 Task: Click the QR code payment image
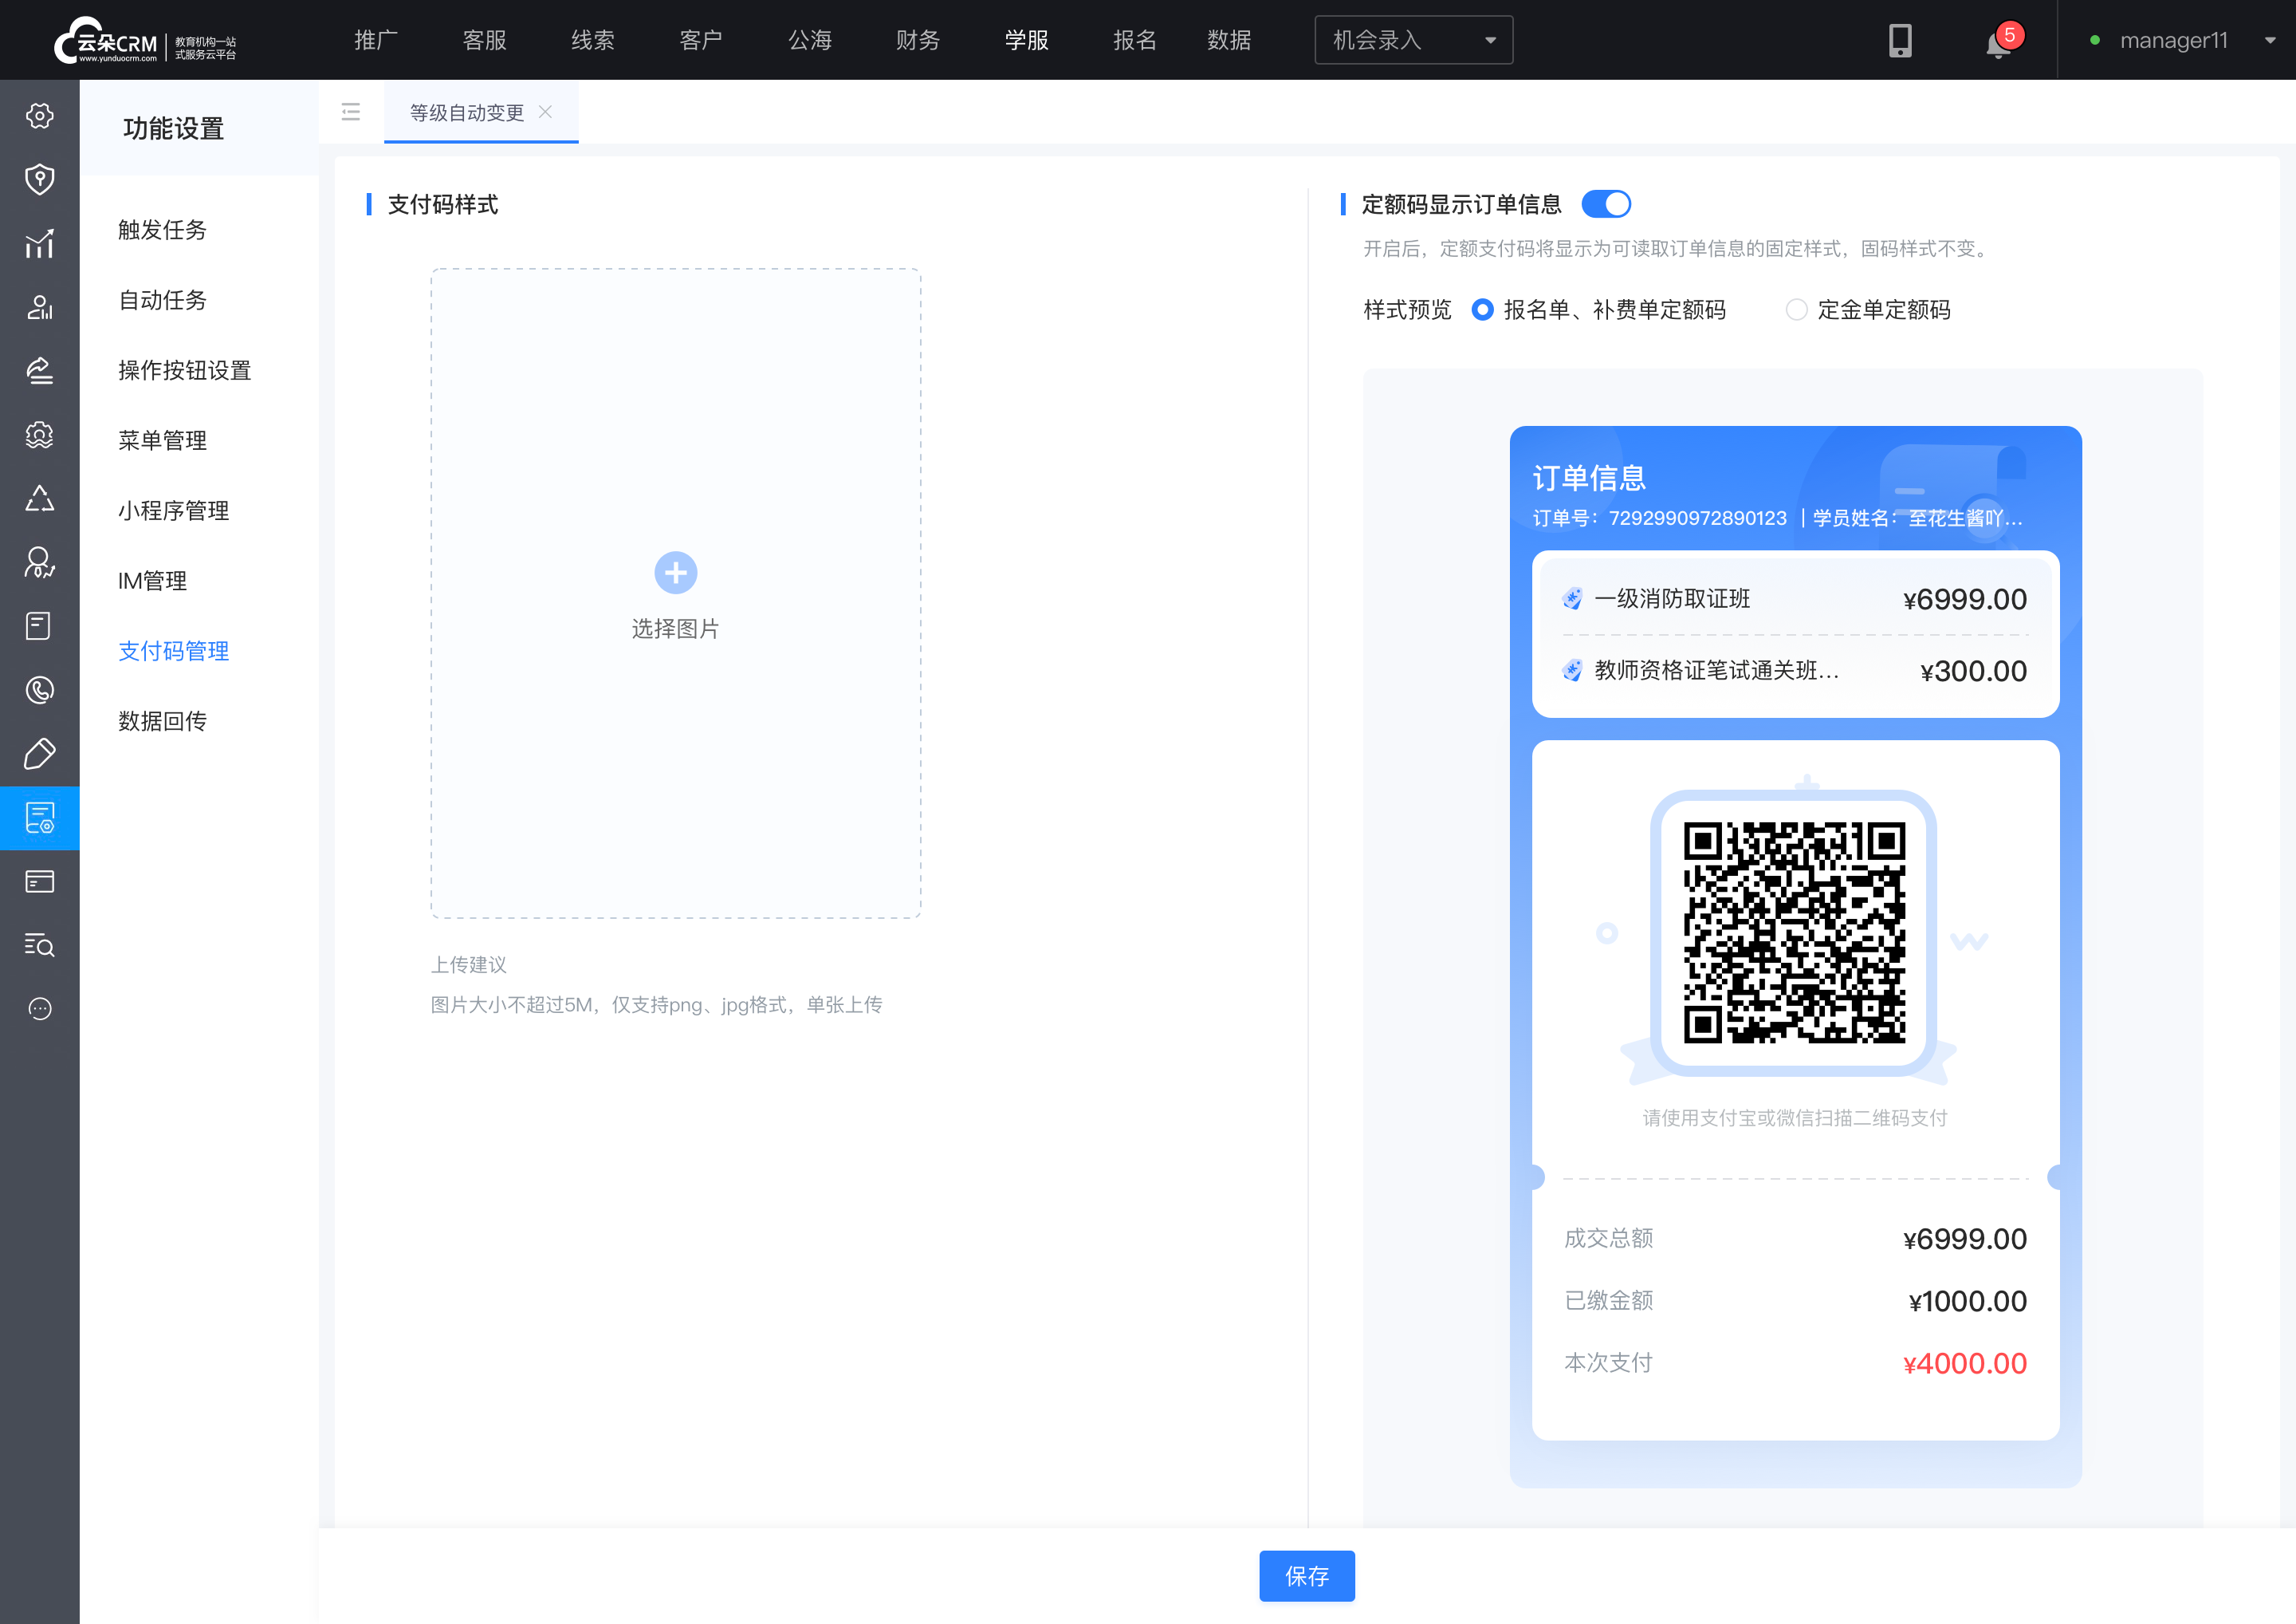coord(1792,932)
